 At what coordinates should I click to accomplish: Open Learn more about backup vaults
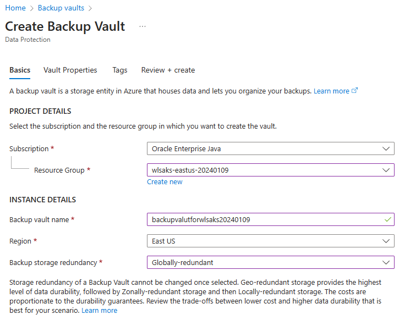click(x=331, y=91)
